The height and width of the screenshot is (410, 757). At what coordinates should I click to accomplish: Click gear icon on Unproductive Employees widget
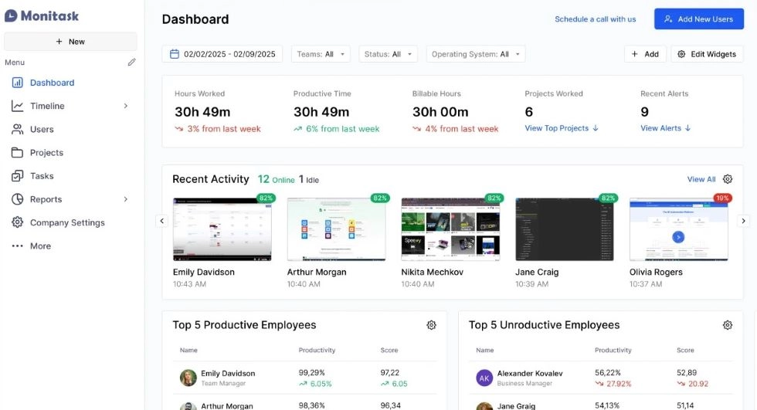pos(727,325)
